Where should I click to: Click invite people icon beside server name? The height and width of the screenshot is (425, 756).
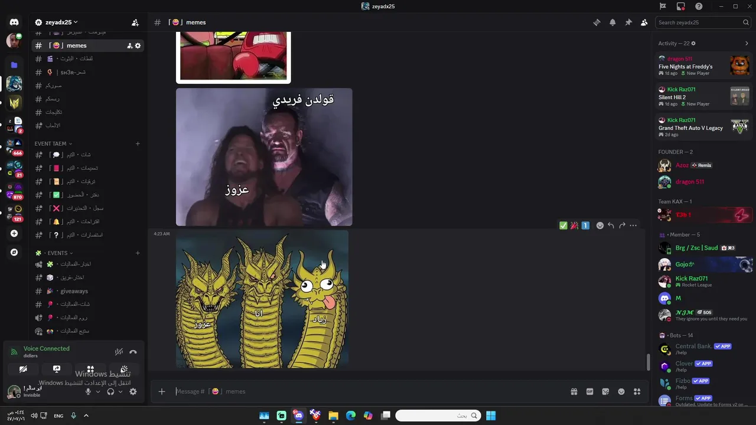(x=135, y=22)
